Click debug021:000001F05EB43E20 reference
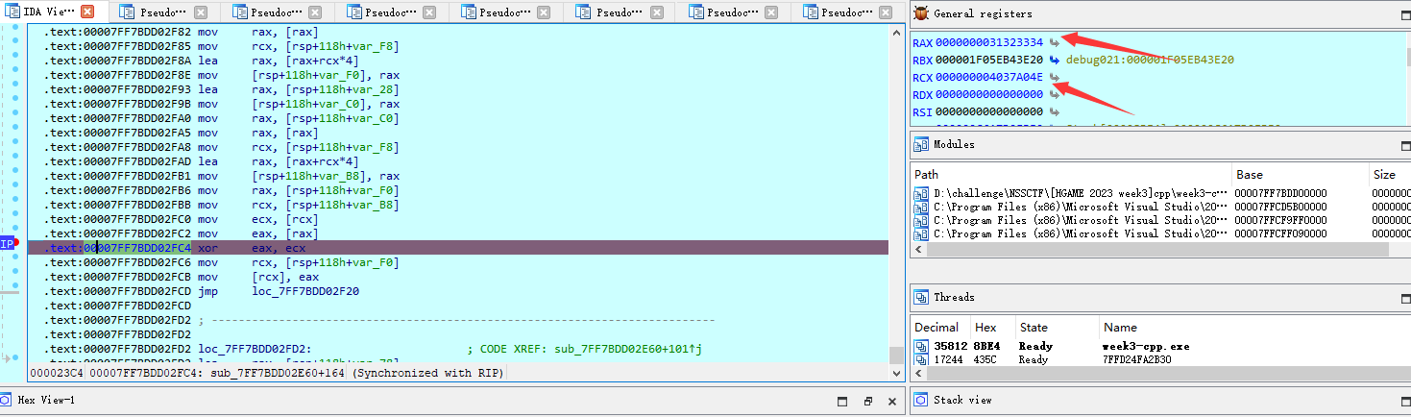The width and height of the screenshot is (1411, 417). coord(1151,60)
